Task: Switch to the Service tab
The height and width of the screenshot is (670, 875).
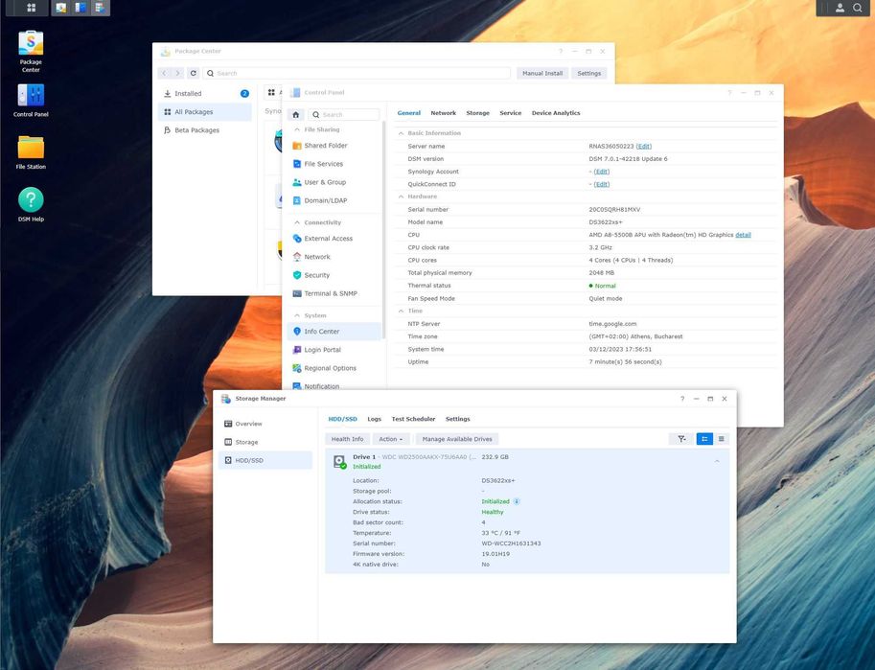Action: (511, 113)
